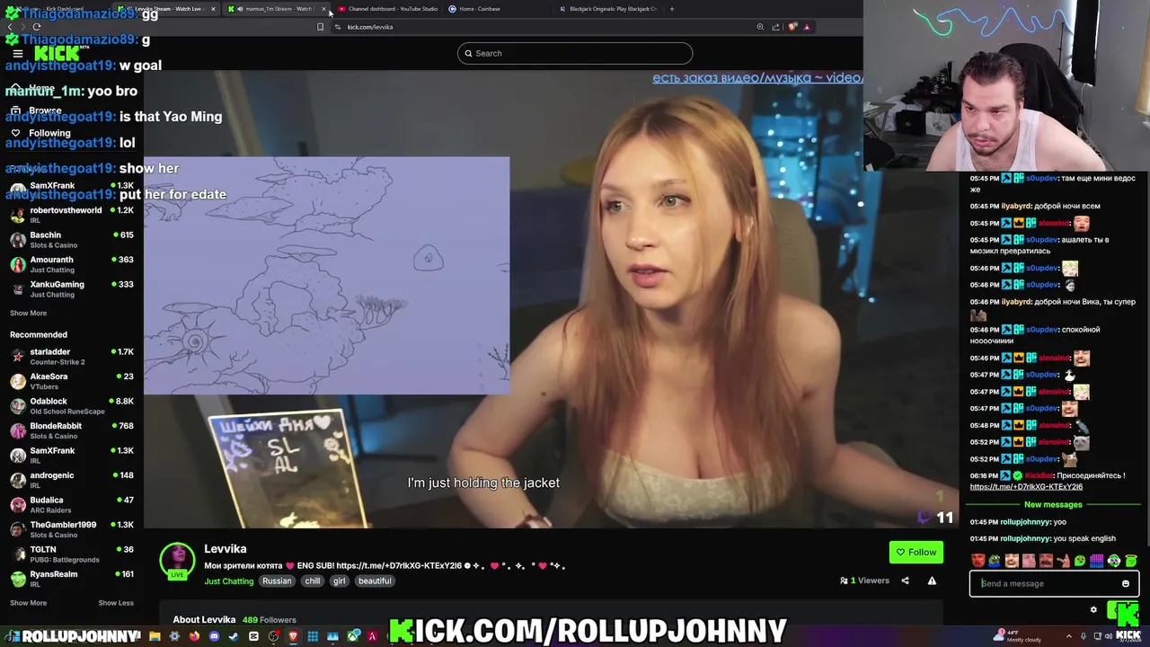This screenshot has width=1150, height=647.
Task: Switch to the Blackjack Originals tab
Action: point(607,9)
